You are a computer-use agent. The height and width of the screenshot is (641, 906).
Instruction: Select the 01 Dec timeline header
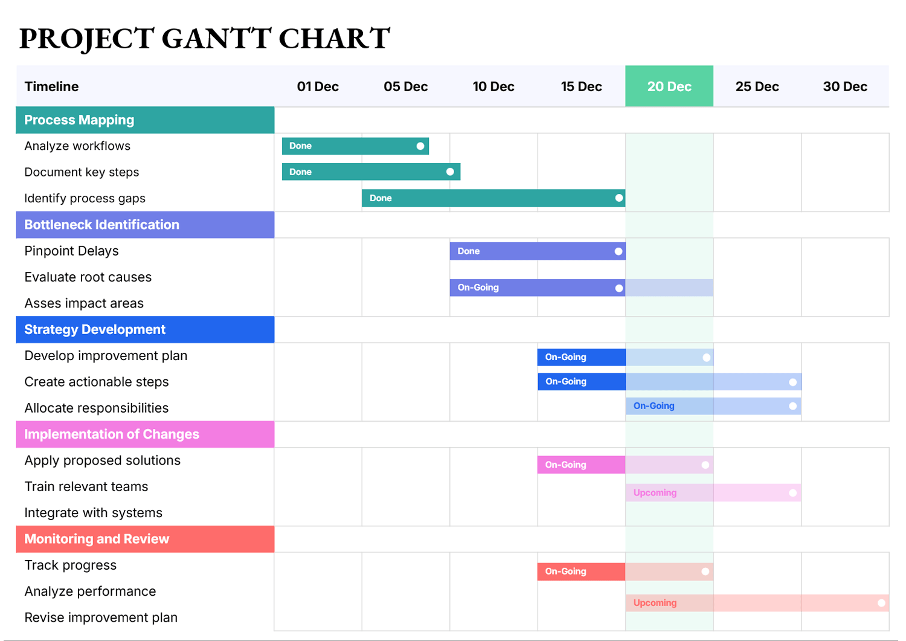point(316,86)
